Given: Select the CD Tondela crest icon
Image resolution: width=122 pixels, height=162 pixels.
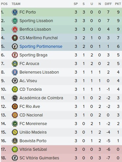Looking at the screenshot, I should point(15,89).
